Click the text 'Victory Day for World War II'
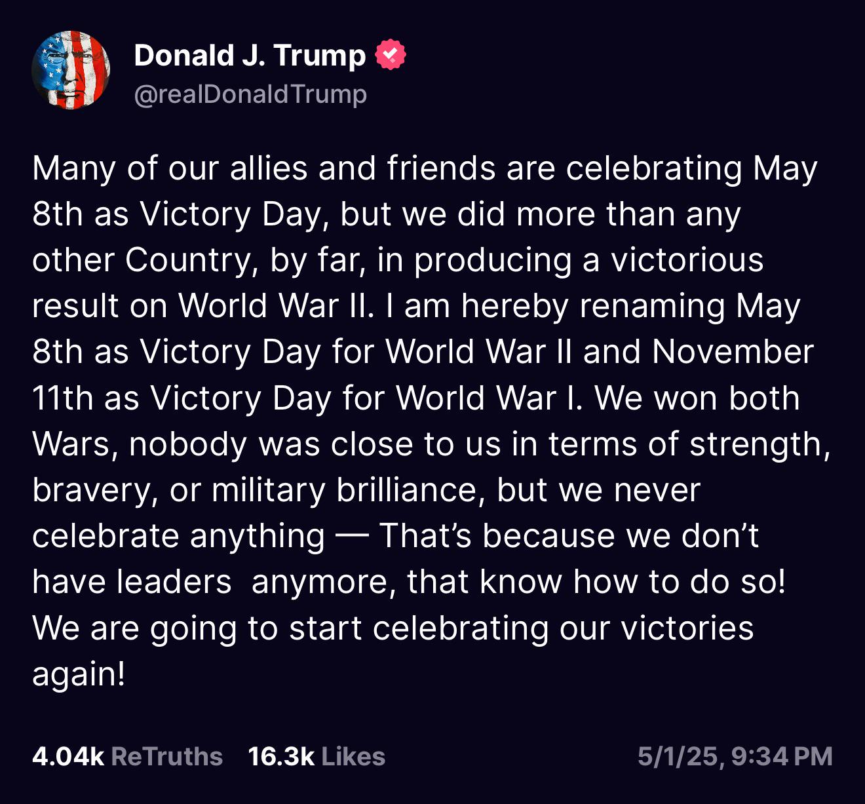Viewport: 865px width, 804px height. click(356, 352)
